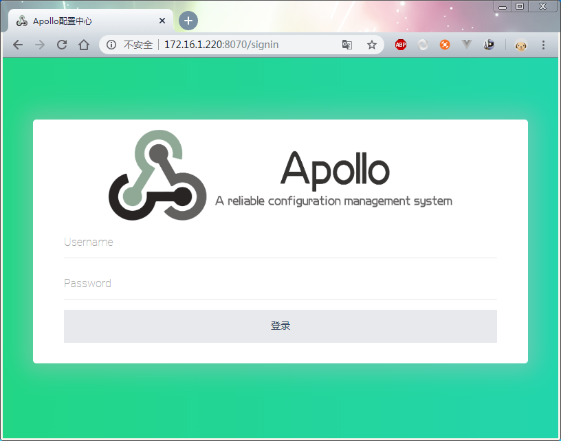Click the Apollo title text

(x=335, y=170)
